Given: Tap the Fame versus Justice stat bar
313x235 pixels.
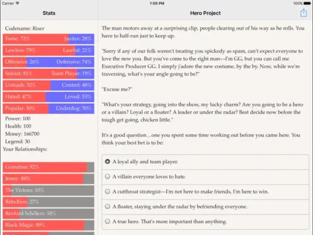Looking at the screenshot, I should coord(49,39).
